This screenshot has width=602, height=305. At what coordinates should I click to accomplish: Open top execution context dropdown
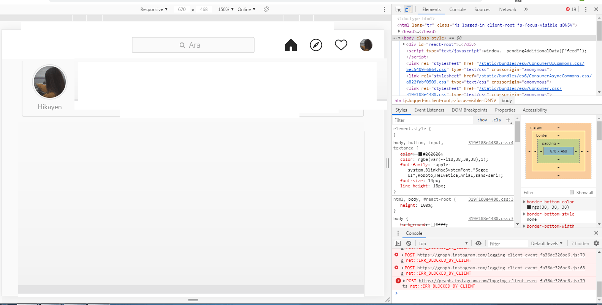coord(443,244)
